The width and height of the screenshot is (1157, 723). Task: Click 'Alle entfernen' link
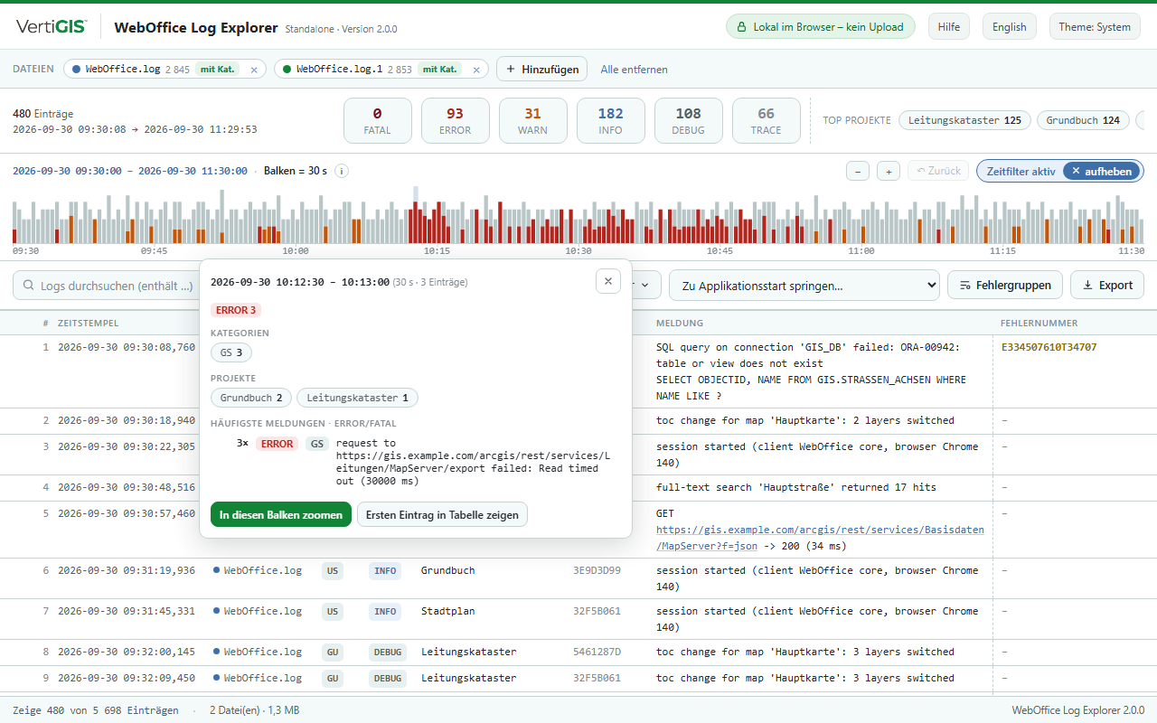[x=635, y=70]
